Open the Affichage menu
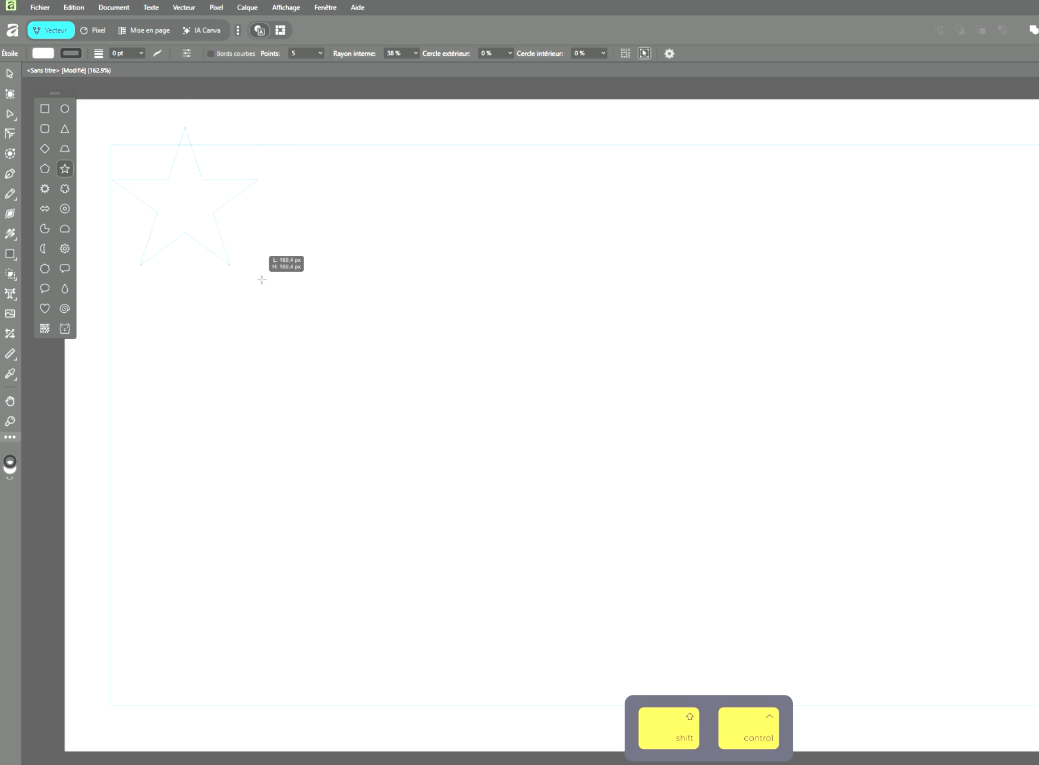 (x=286, y=8)
